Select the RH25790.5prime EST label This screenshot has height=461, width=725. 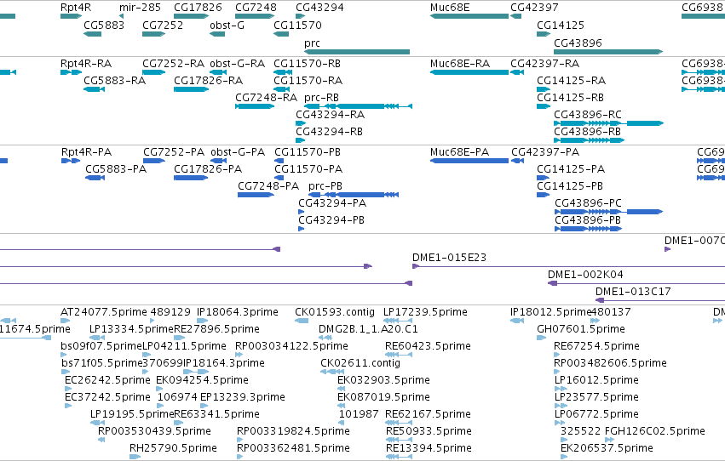tap(174, 448)
